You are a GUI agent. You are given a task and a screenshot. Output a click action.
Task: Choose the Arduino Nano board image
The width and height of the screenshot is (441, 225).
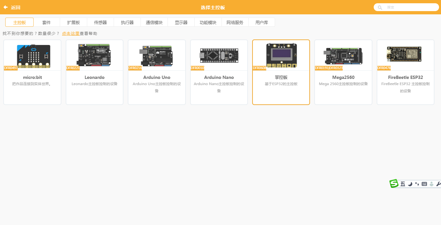219,55
